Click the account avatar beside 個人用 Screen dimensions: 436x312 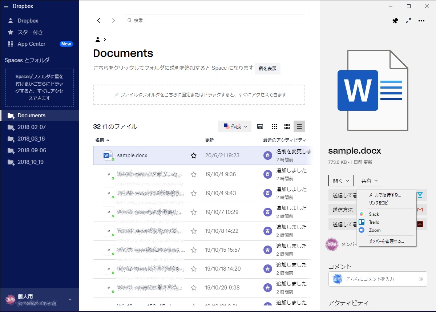(x=10, y=299)
